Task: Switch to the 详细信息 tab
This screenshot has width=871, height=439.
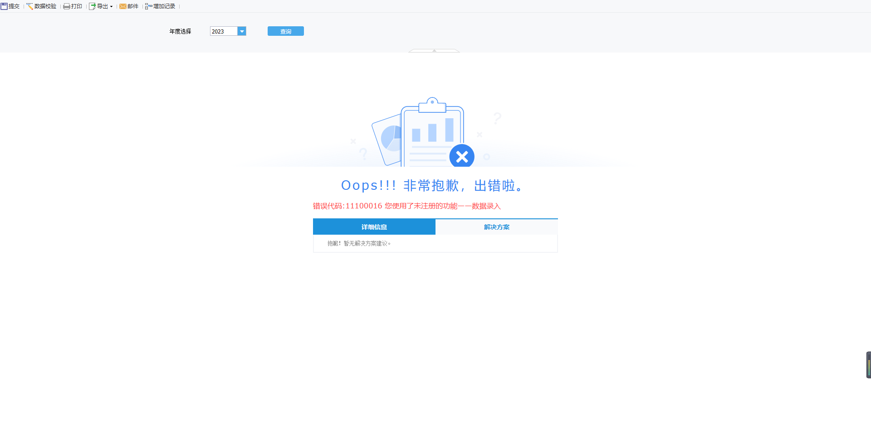Action: tap(374, 227)
